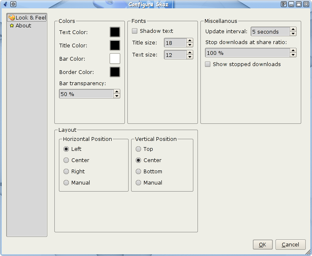Open the Text Color swatch
Screen dimensions: 312x256
click(x=115, y=32)
